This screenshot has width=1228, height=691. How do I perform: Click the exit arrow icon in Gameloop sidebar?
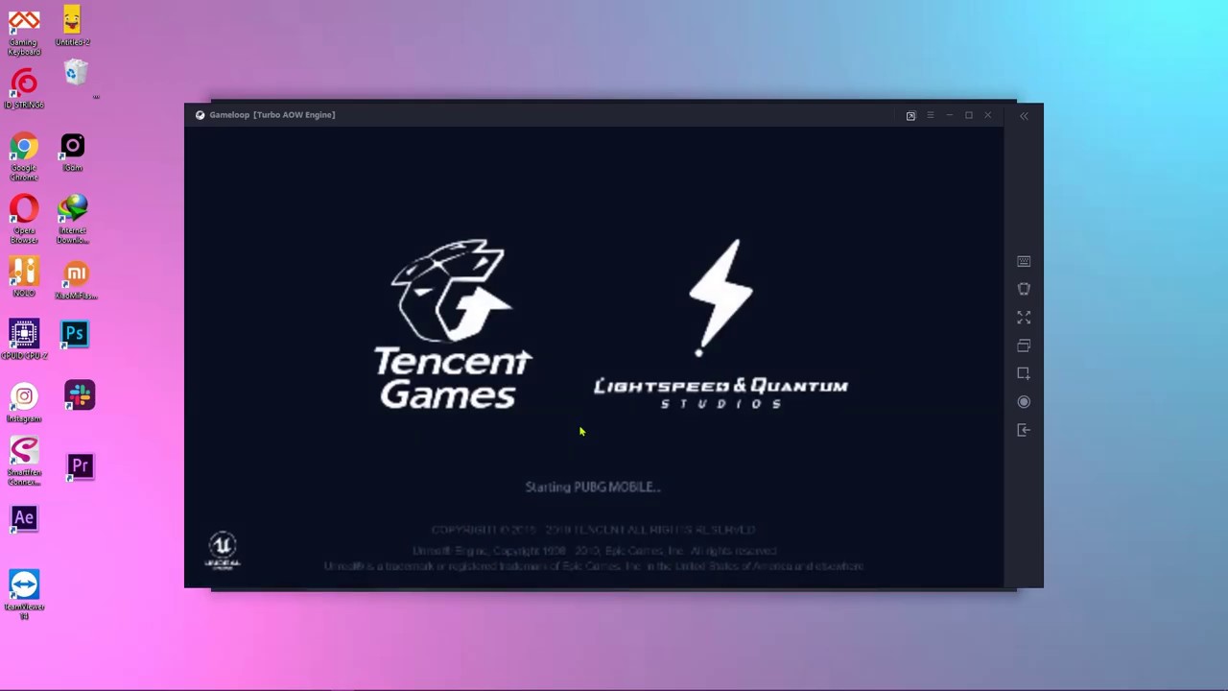click(x=1024, y=430)
